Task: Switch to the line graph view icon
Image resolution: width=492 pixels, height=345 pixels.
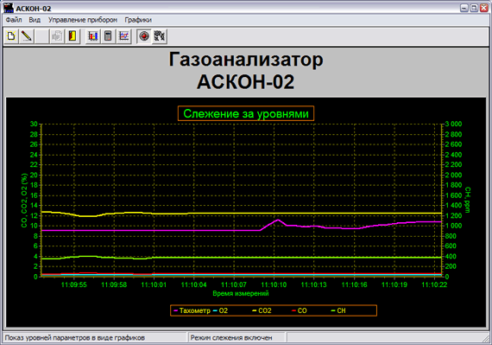Action: tap(124, 36)
